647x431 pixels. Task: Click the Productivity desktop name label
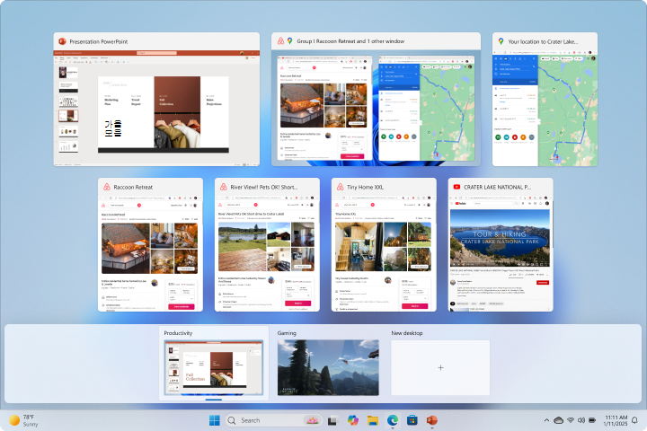pos(178,333)
